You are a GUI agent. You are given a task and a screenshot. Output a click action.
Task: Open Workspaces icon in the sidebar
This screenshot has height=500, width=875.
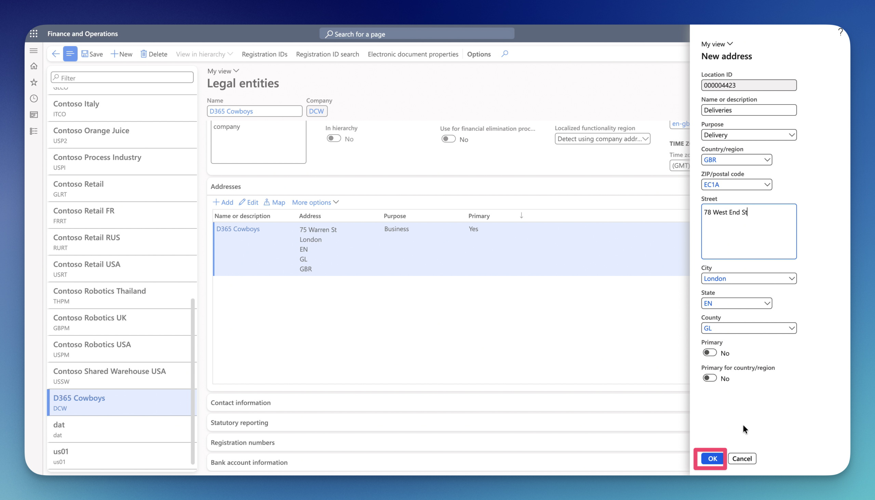click(34, 115)
